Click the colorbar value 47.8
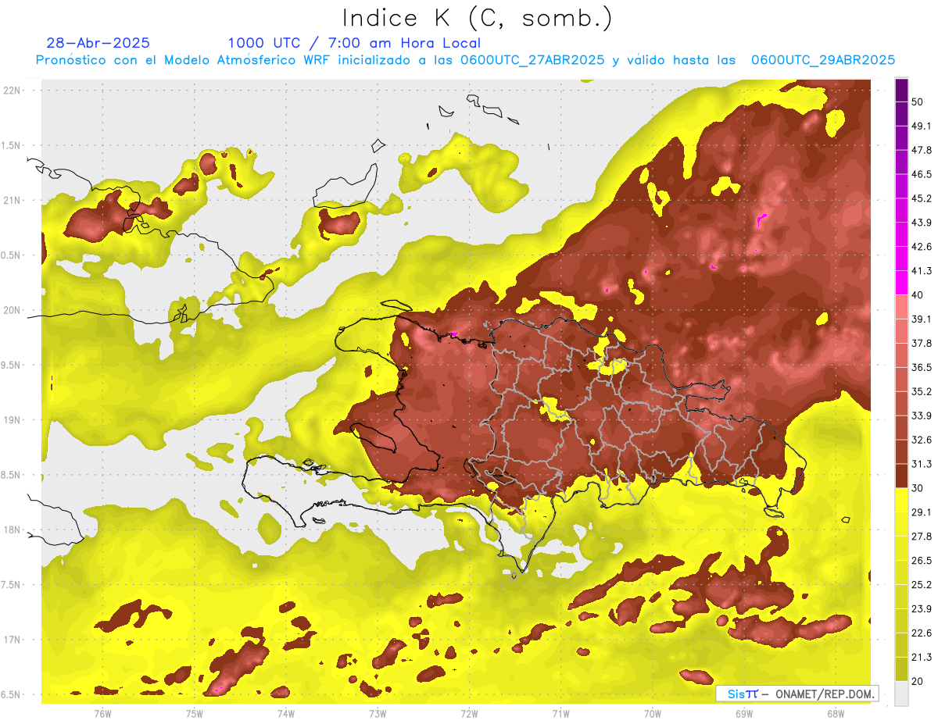Screen dimensions: 938x724 (x=922, y=150)
